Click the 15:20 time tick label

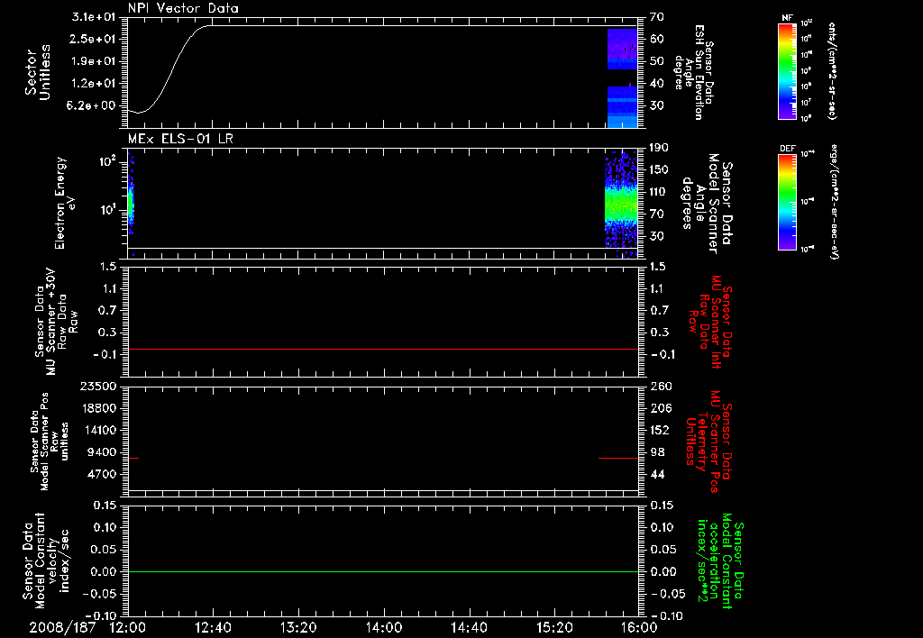(554, 627)
